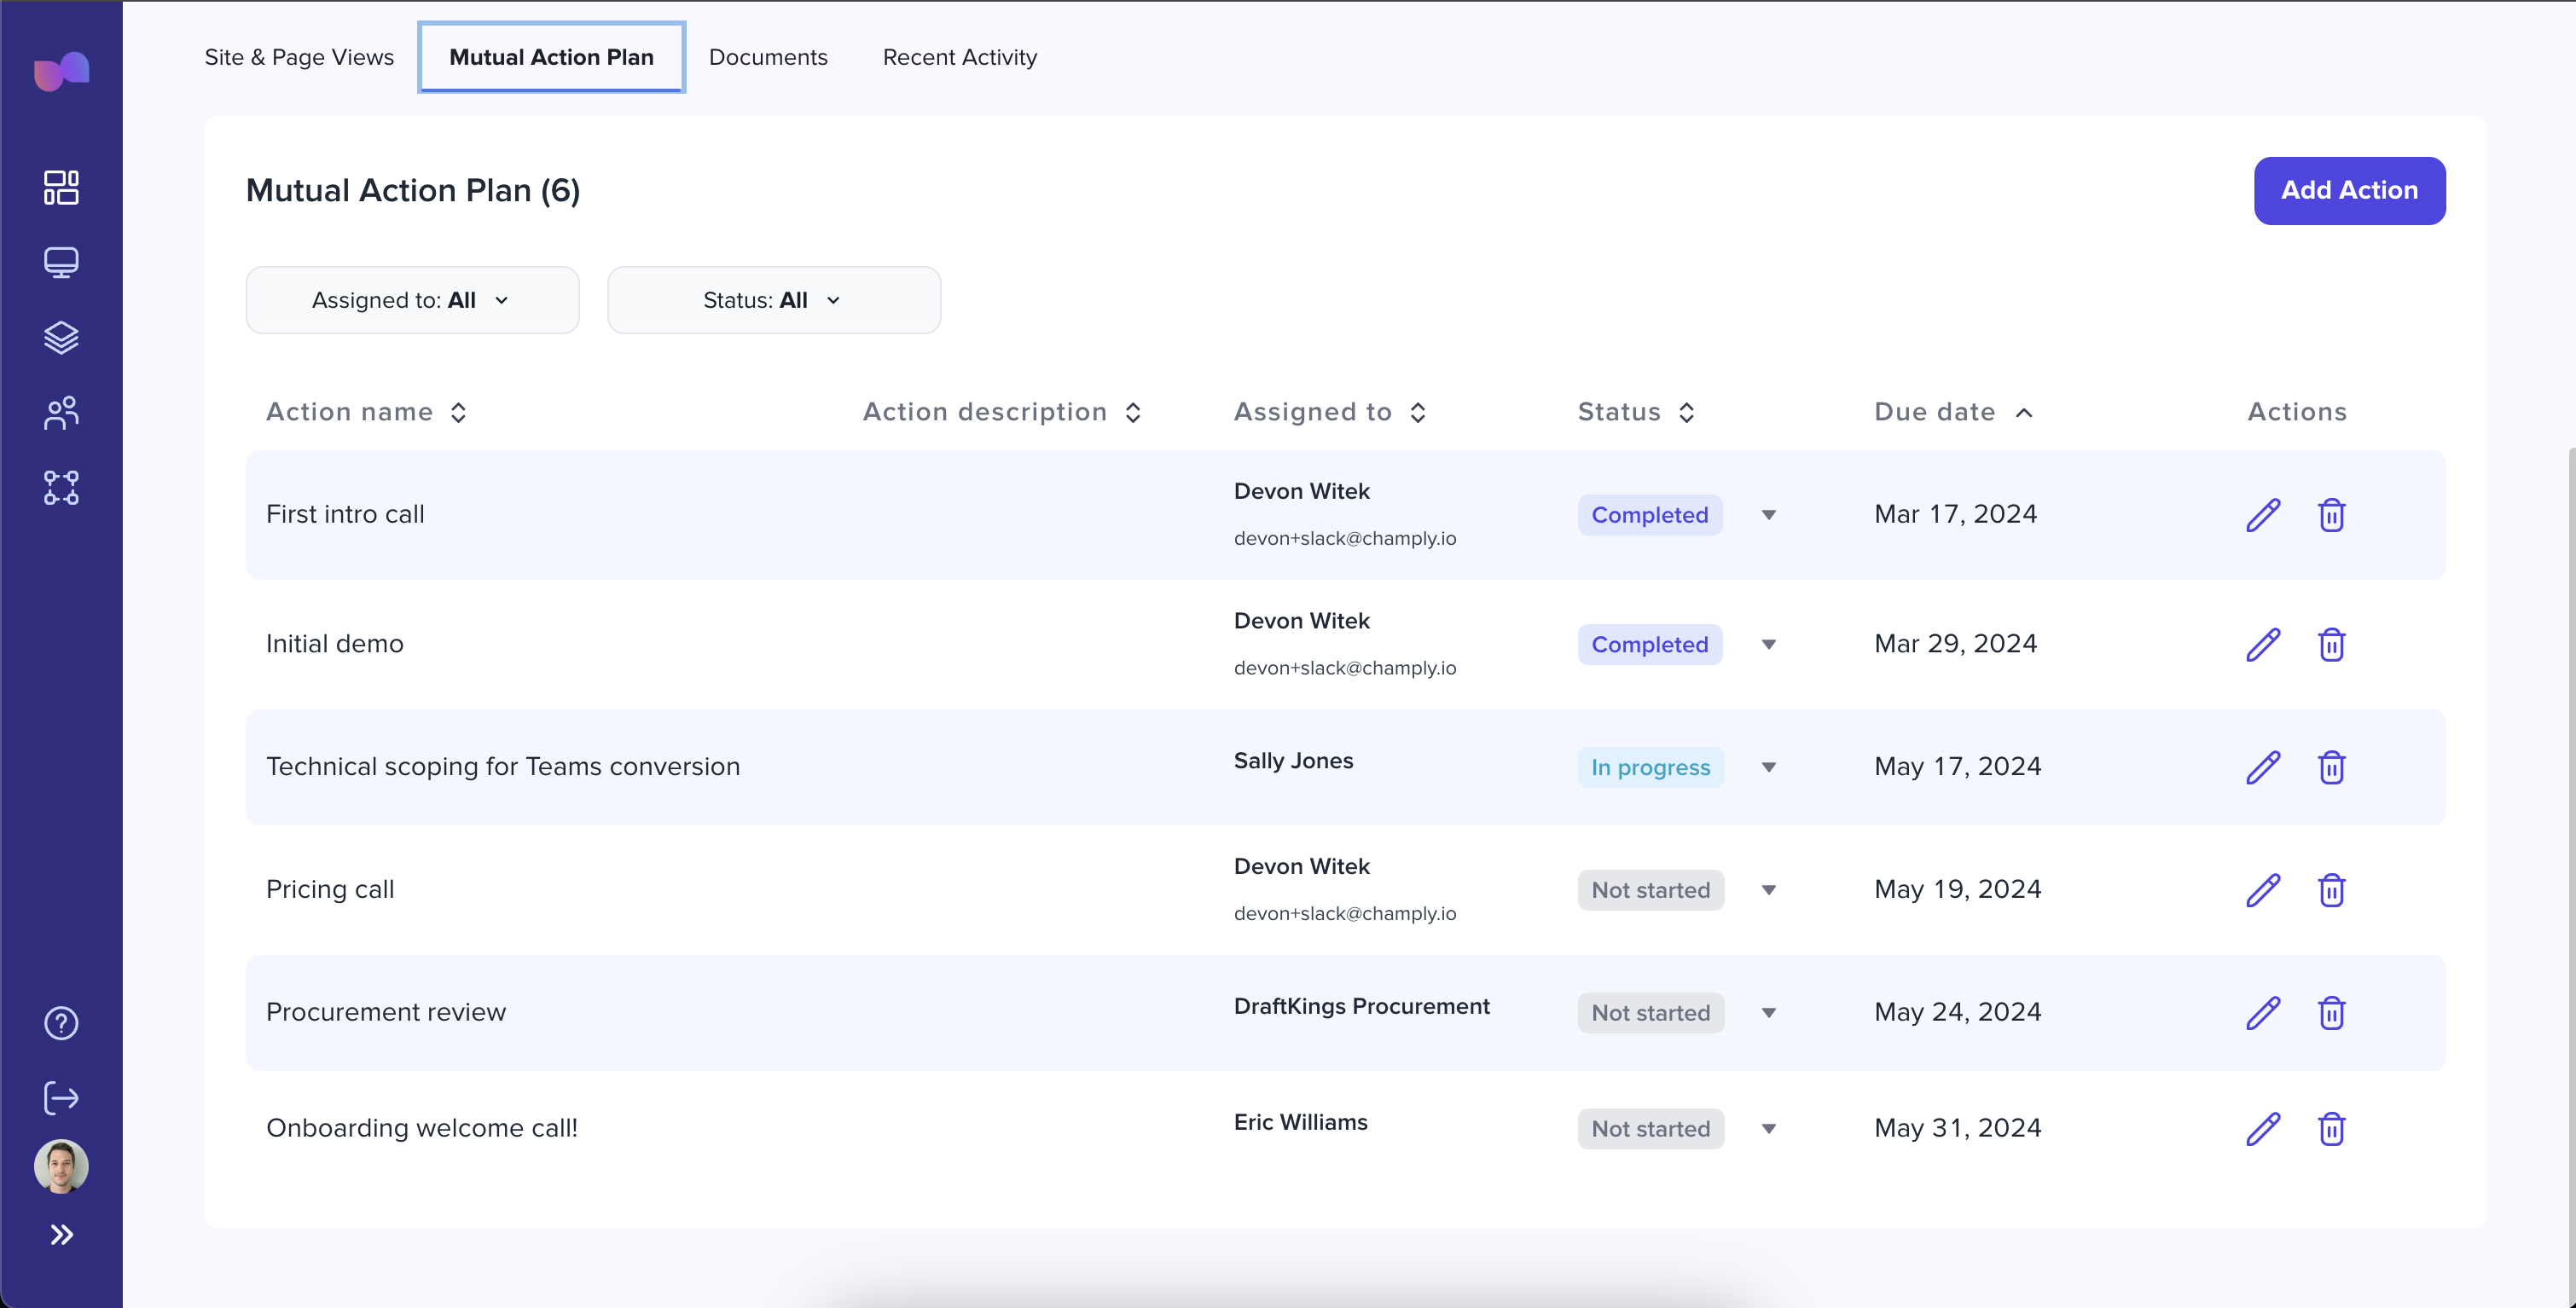This screenshot has width=2576, height=1308.
Task: Click the 'Mar 29, 2024' due date
Action: (1955, 644)
